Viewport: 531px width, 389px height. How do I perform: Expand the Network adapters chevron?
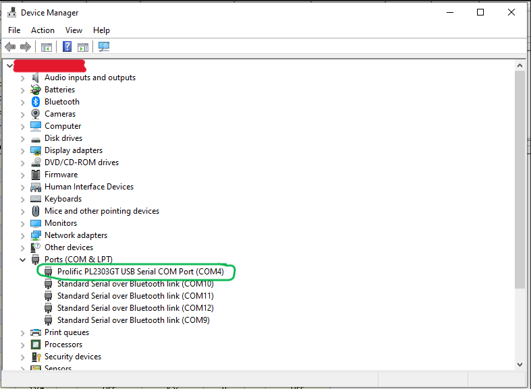click(x=22, y=236)
